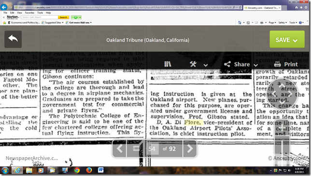Open the filmstrip thumbnails icon
This screenshot has height=176, width=311.
pyautogui.click(x=137, y=148)
